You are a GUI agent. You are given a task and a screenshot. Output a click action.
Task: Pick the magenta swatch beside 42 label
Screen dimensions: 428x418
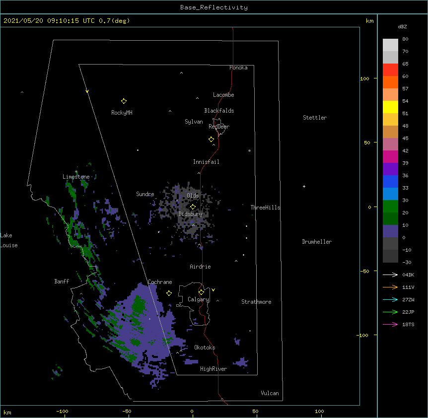390,156
